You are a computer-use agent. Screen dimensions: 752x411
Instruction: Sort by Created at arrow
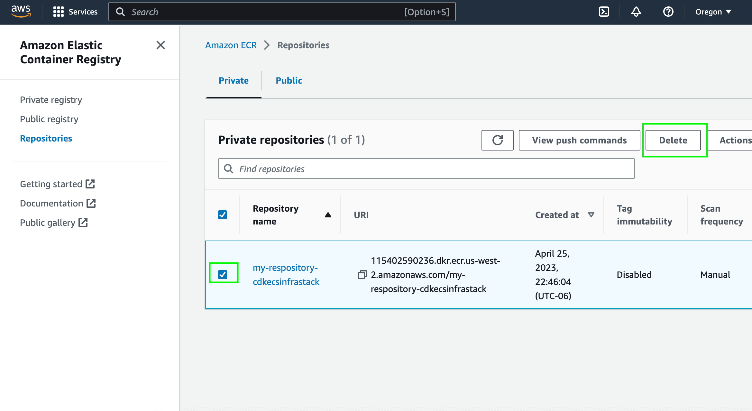591,215
